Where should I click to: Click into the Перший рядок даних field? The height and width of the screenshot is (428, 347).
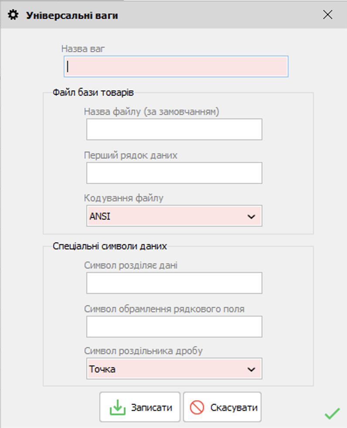[x=174, y=173]
